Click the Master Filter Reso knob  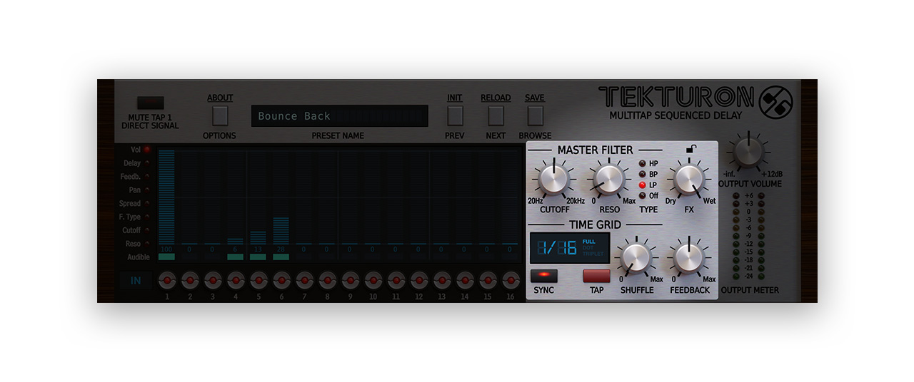pyautogui.click(x=608, y=180)
